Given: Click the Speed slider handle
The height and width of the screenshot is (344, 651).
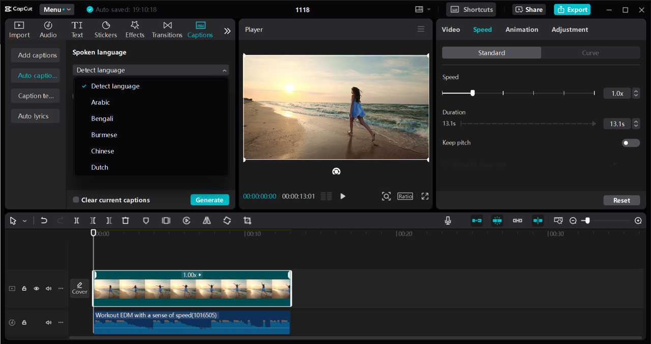Looking at the screenshot, I should pos(472,93).
